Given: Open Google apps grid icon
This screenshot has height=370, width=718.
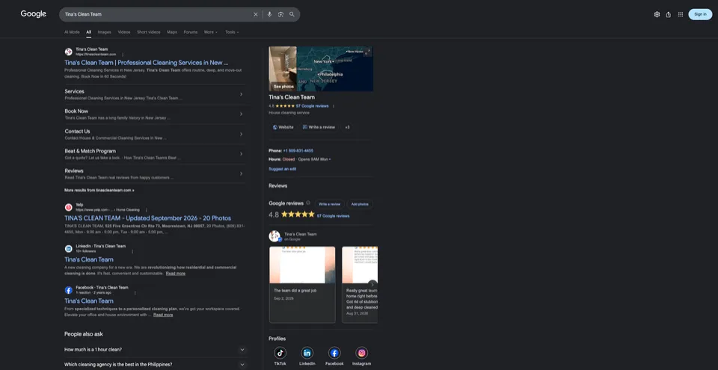Looking at the screenshot, I should click(681, 15).
